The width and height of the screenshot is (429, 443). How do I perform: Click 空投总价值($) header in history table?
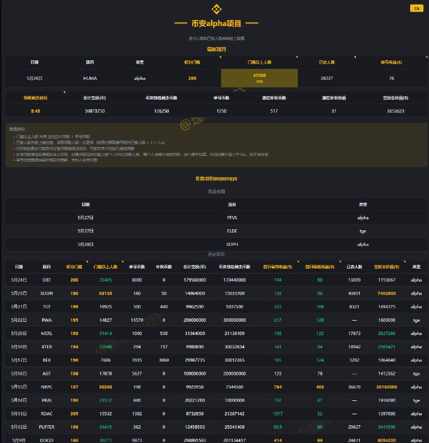coord(386,267)
